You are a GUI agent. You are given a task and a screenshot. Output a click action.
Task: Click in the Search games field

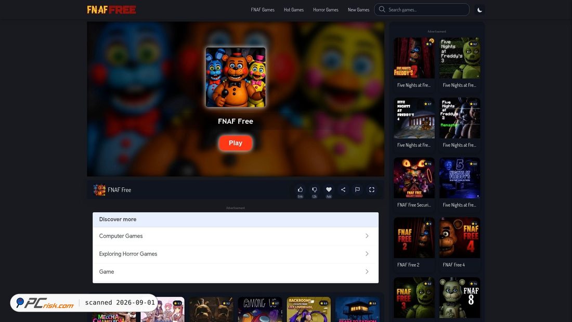422,9
